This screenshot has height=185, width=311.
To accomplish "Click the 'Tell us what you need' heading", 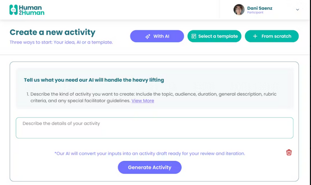I will (x=94, y=80).
